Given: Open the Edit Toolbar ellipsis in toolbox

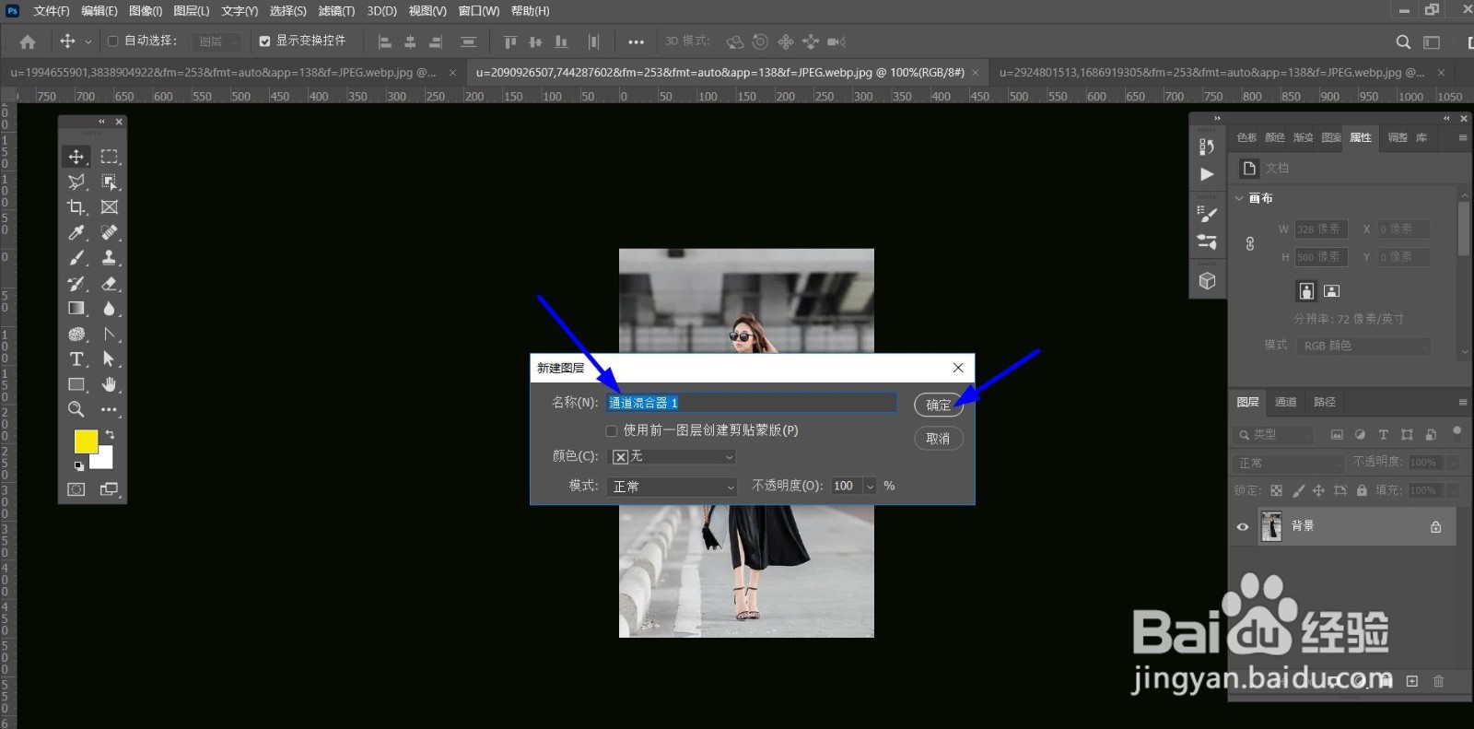Looking at the screenshot, I should (110, 409).
